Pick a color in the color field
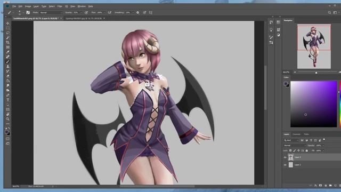341x192 pixels. click(314, 104)
